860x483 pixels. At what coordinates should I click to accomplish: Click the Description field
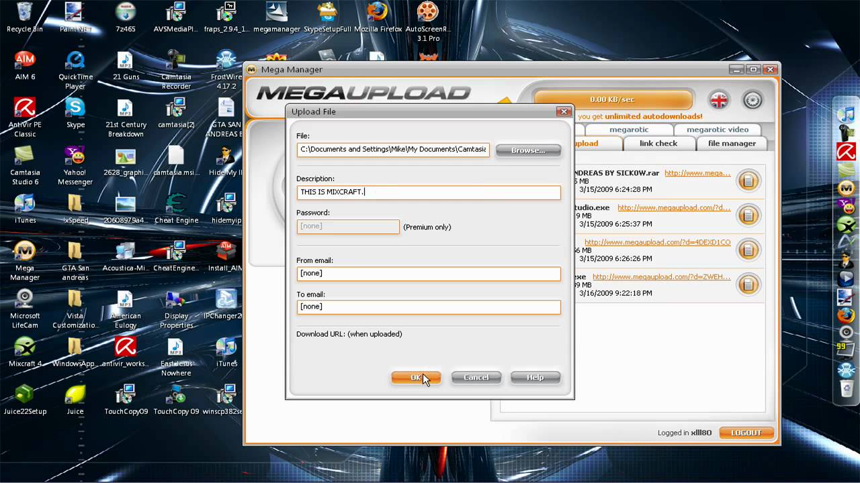pyautogui.click(x=429, y=193)
